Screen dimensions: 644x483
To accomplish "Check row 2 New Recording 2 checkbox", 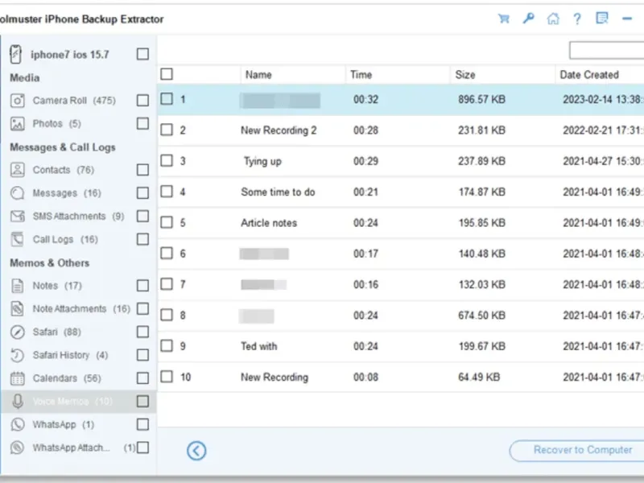I will pyautogui.click(x=167, y=130).
